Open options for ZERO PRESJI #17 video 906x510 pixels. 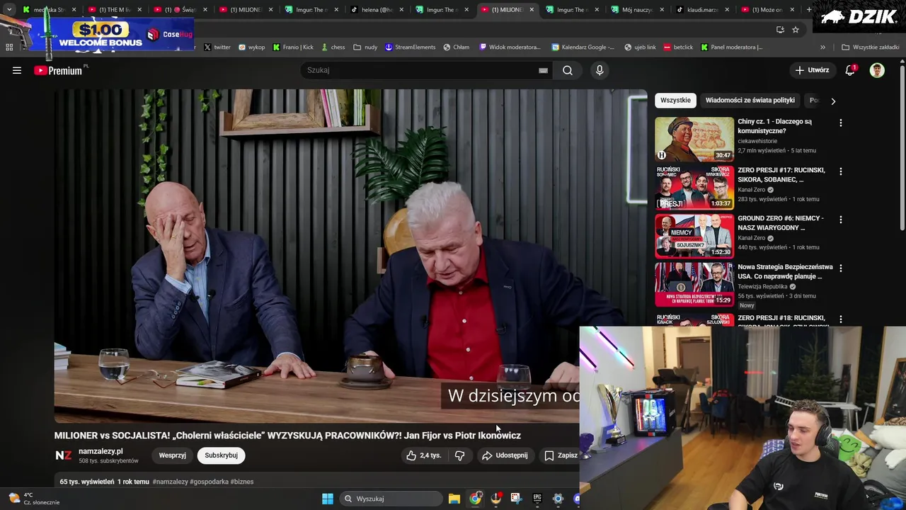(840, 171)
